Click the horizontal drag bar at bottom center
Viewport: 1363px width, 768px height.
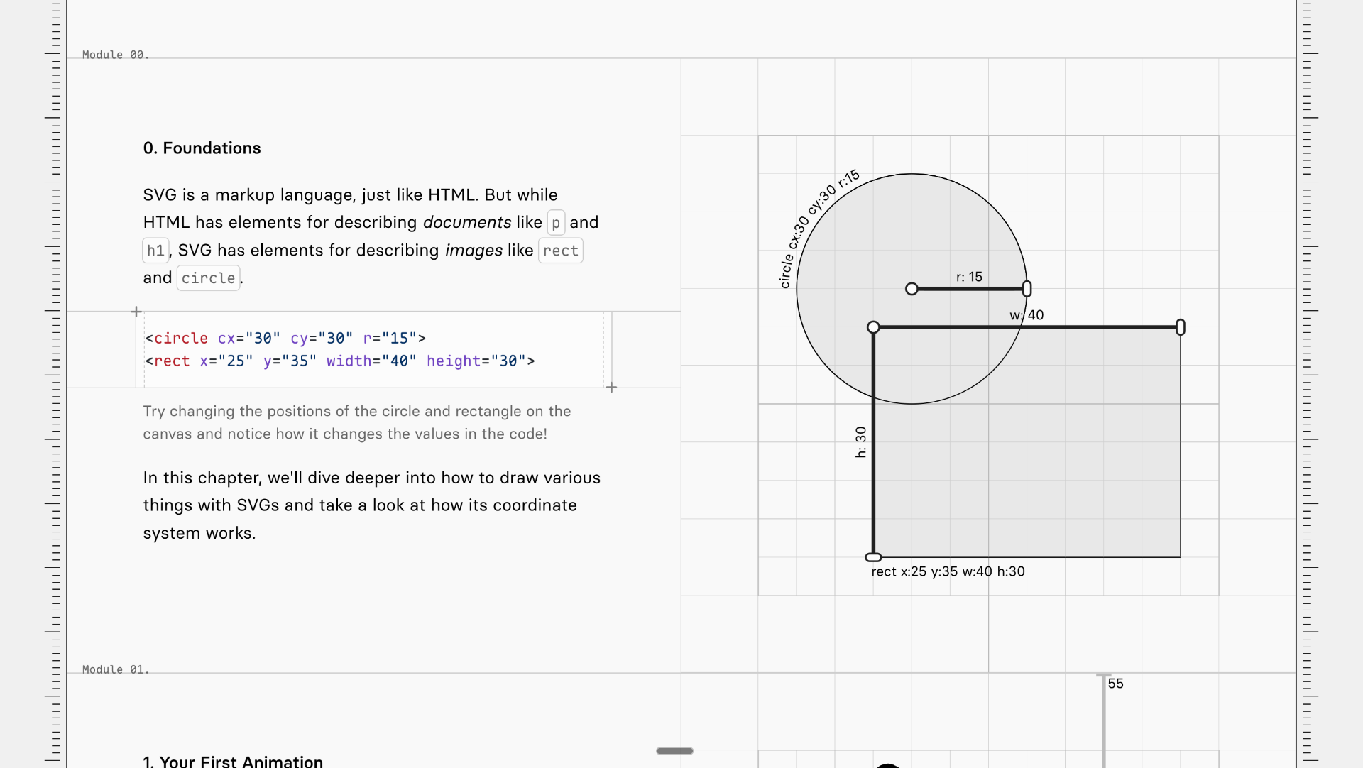(674, 751)
